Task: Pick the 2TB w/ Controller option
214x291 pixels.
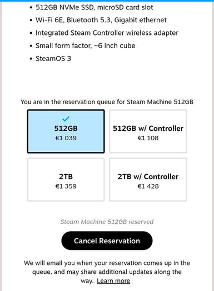Action: pyautogui.click(x=148, y=180)
